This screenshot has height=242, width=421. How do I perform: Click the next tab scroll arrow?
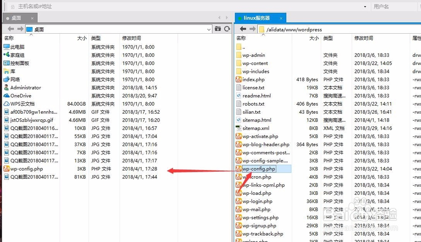pyautogui.click(x=227, y=18)
